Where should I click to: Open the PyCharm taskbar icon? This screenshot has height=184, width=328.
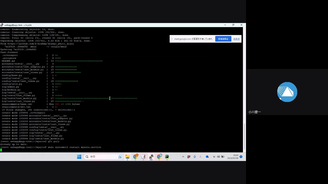[x=167, y=157]
